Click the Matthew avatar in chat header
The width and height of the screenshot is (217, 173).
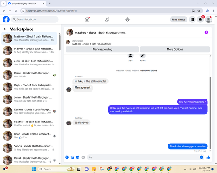70,32
